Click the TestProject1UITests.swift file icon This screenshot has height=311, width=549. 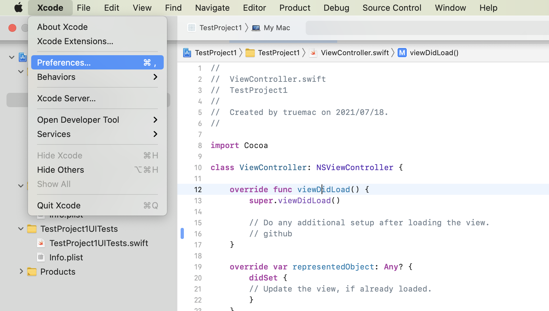point(41,243)
